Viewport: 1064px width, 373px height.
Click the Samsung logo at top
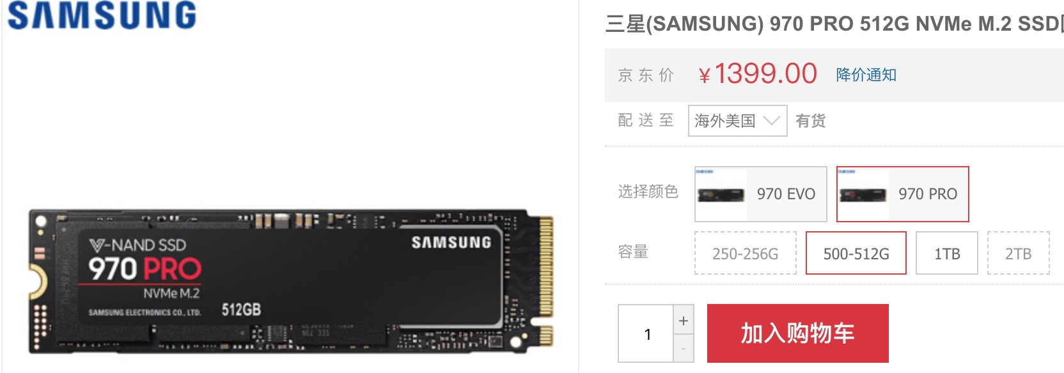coord(102,15)
